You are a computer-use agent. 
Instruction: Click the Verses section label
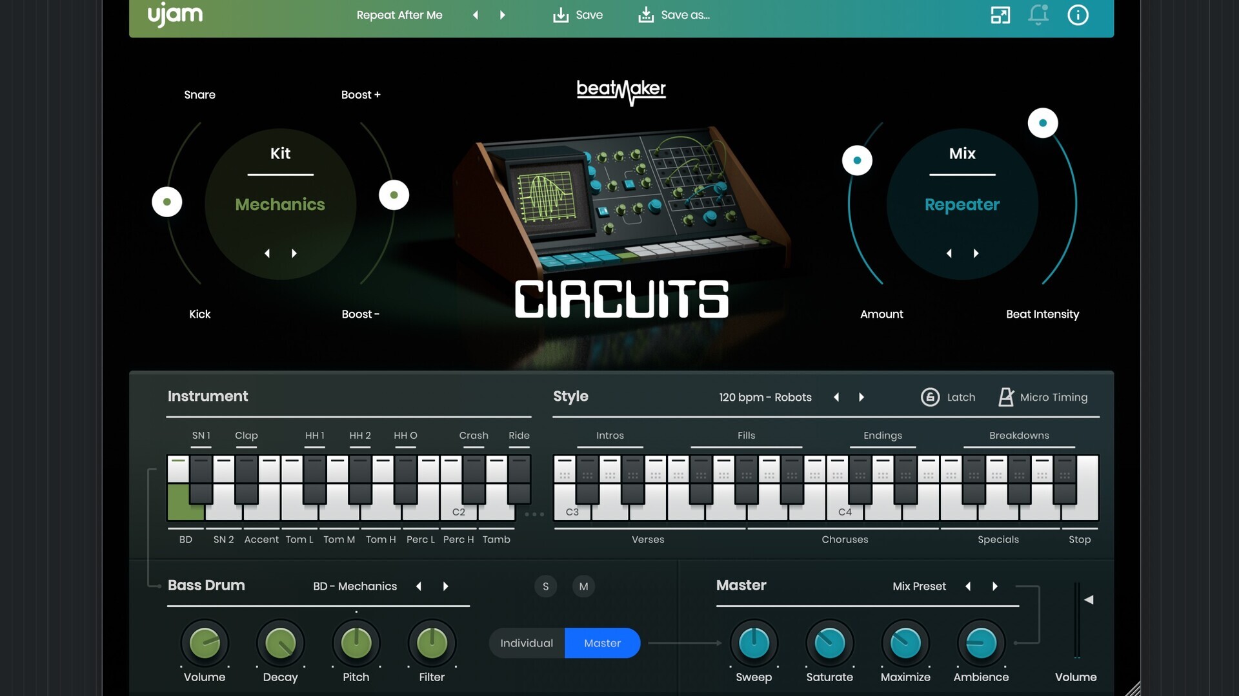(x=648, y=539)
